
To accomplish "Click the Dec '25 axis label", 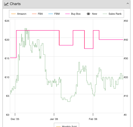I will coord(15,119).
